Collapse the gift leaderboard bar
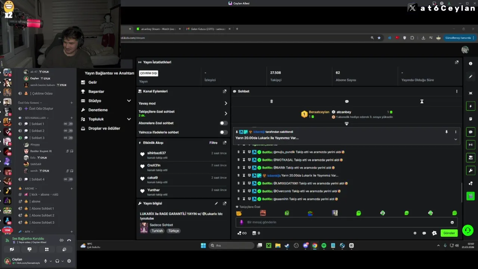 tap(347, 124)
